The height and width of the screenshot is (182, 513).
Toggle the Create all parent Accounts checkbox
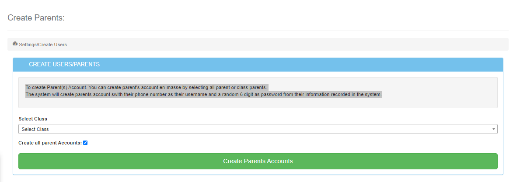pos(85,143)
